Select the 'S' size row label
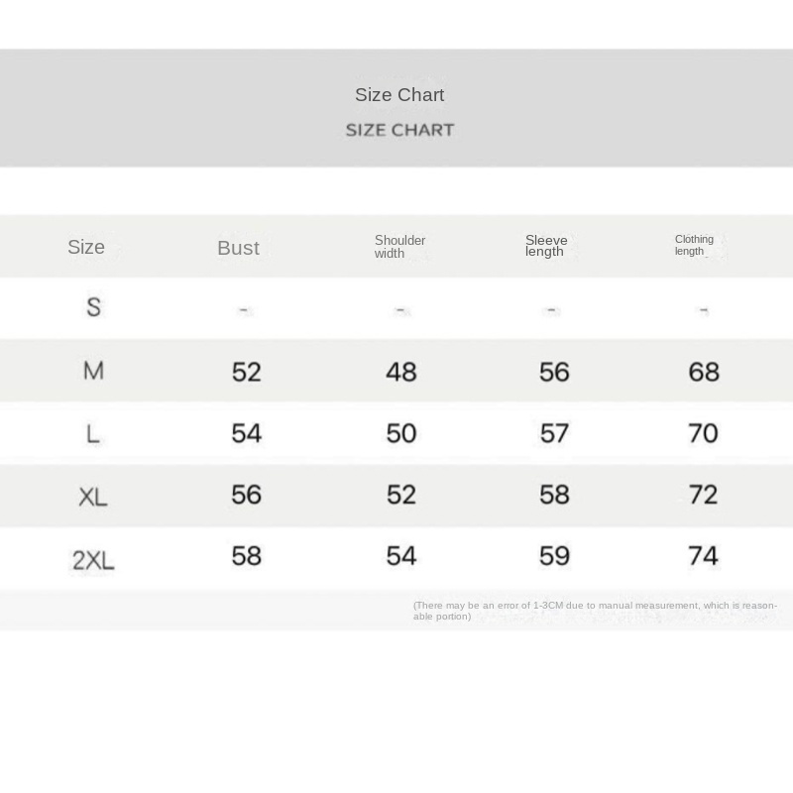The width and height of the screenshot is (793, 793). click(x=93, y=307)
